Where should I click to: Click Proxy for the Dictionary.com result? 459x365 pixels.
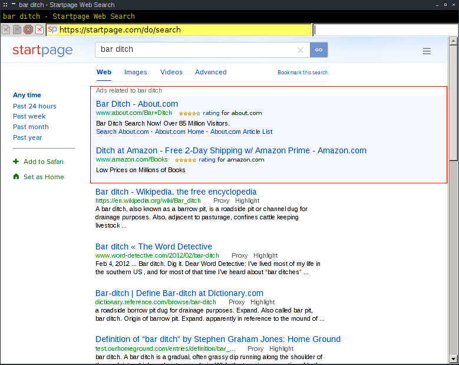[x=236, y=302]
